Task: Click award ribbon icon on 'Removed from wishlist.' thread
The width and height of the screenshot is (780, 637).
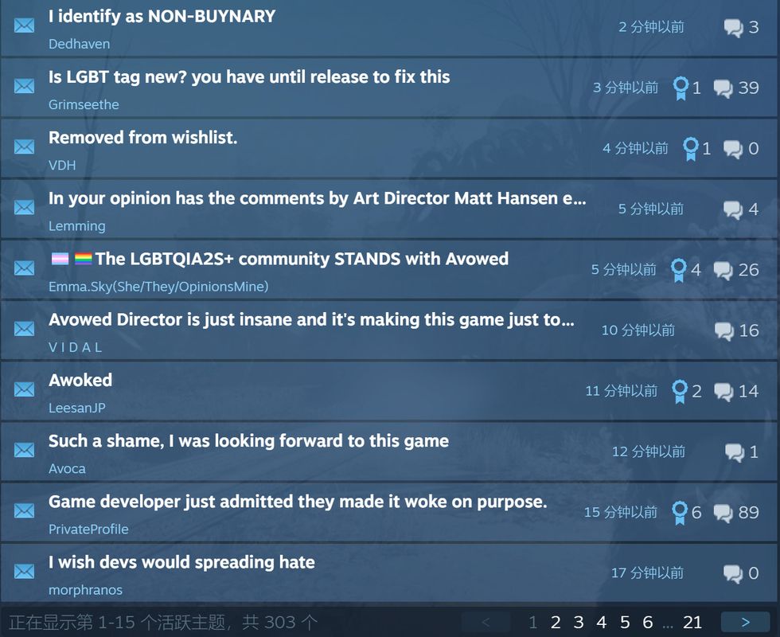Action: coord(691,149)
